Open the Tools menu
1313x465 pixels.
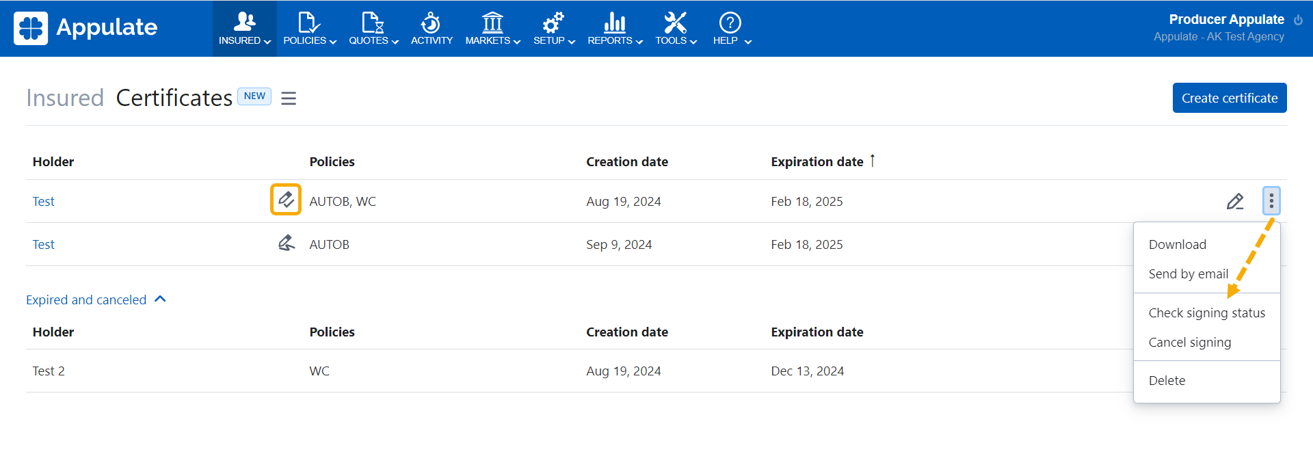tap(675, 29)
